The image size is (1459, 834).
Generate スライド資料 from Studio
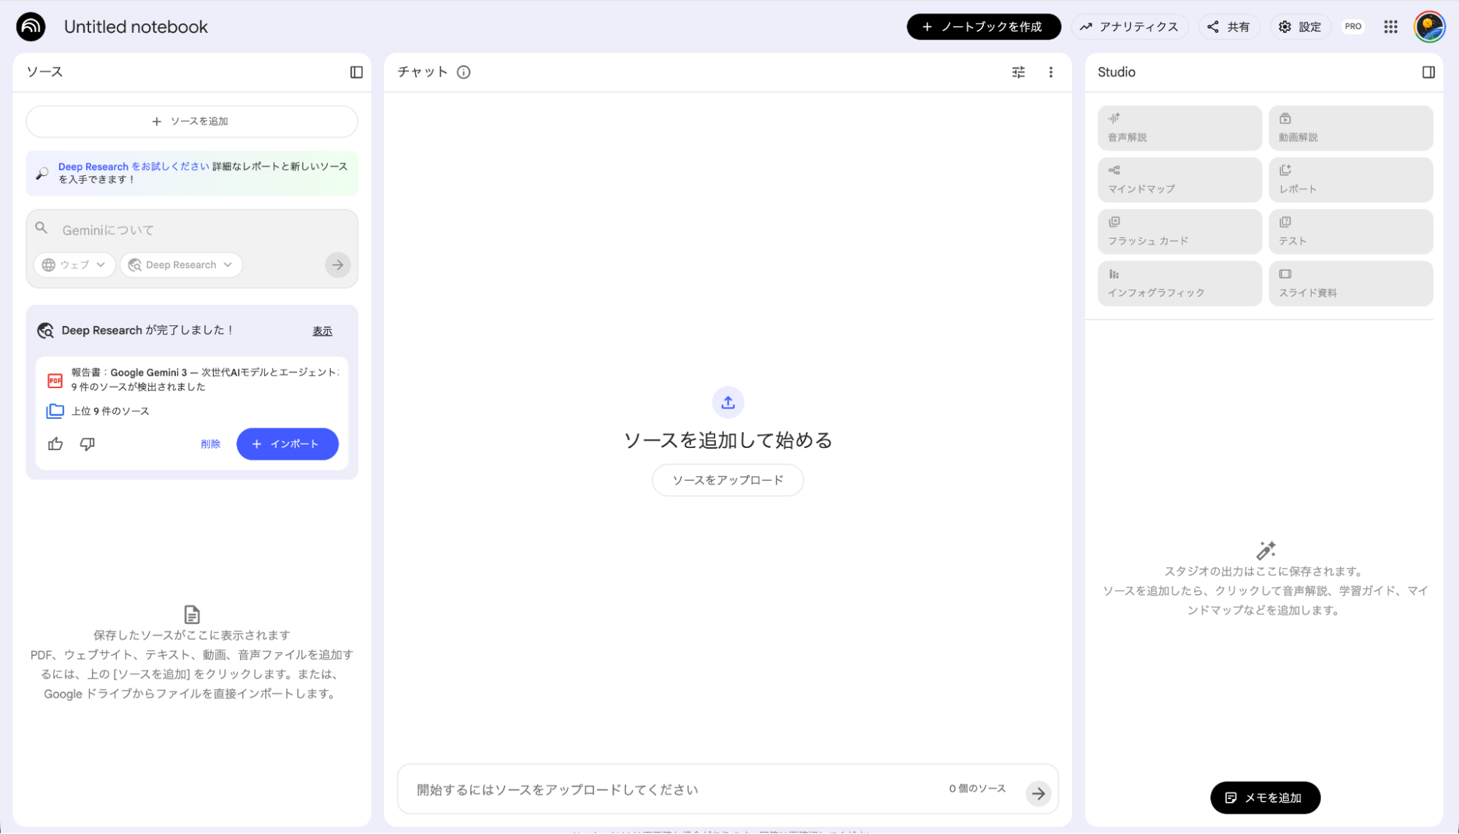1350,283
